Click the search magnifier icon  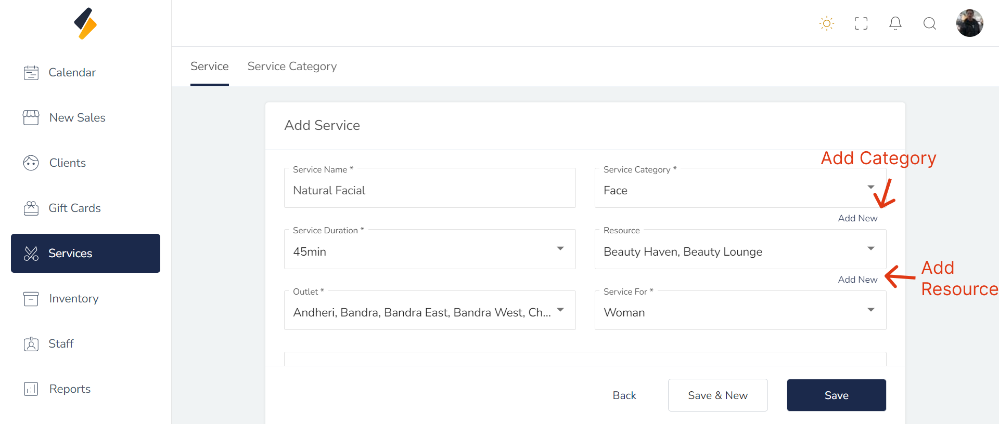click(930, 23)
